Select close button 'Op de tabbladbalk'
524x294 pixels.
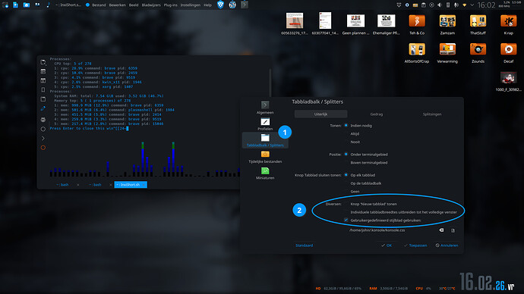click(362, 183)
